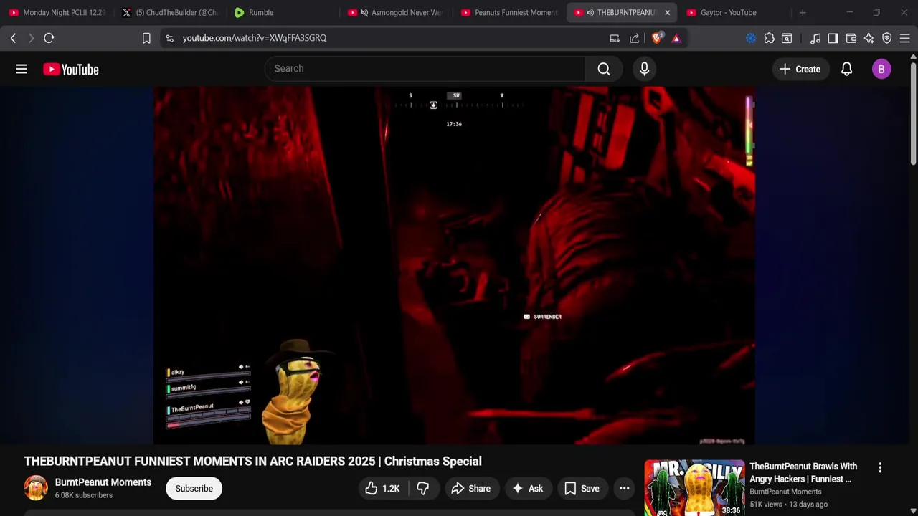This screenshot has height=516, width=918.
Task: Open options for the recommended video
Action: 880,467
